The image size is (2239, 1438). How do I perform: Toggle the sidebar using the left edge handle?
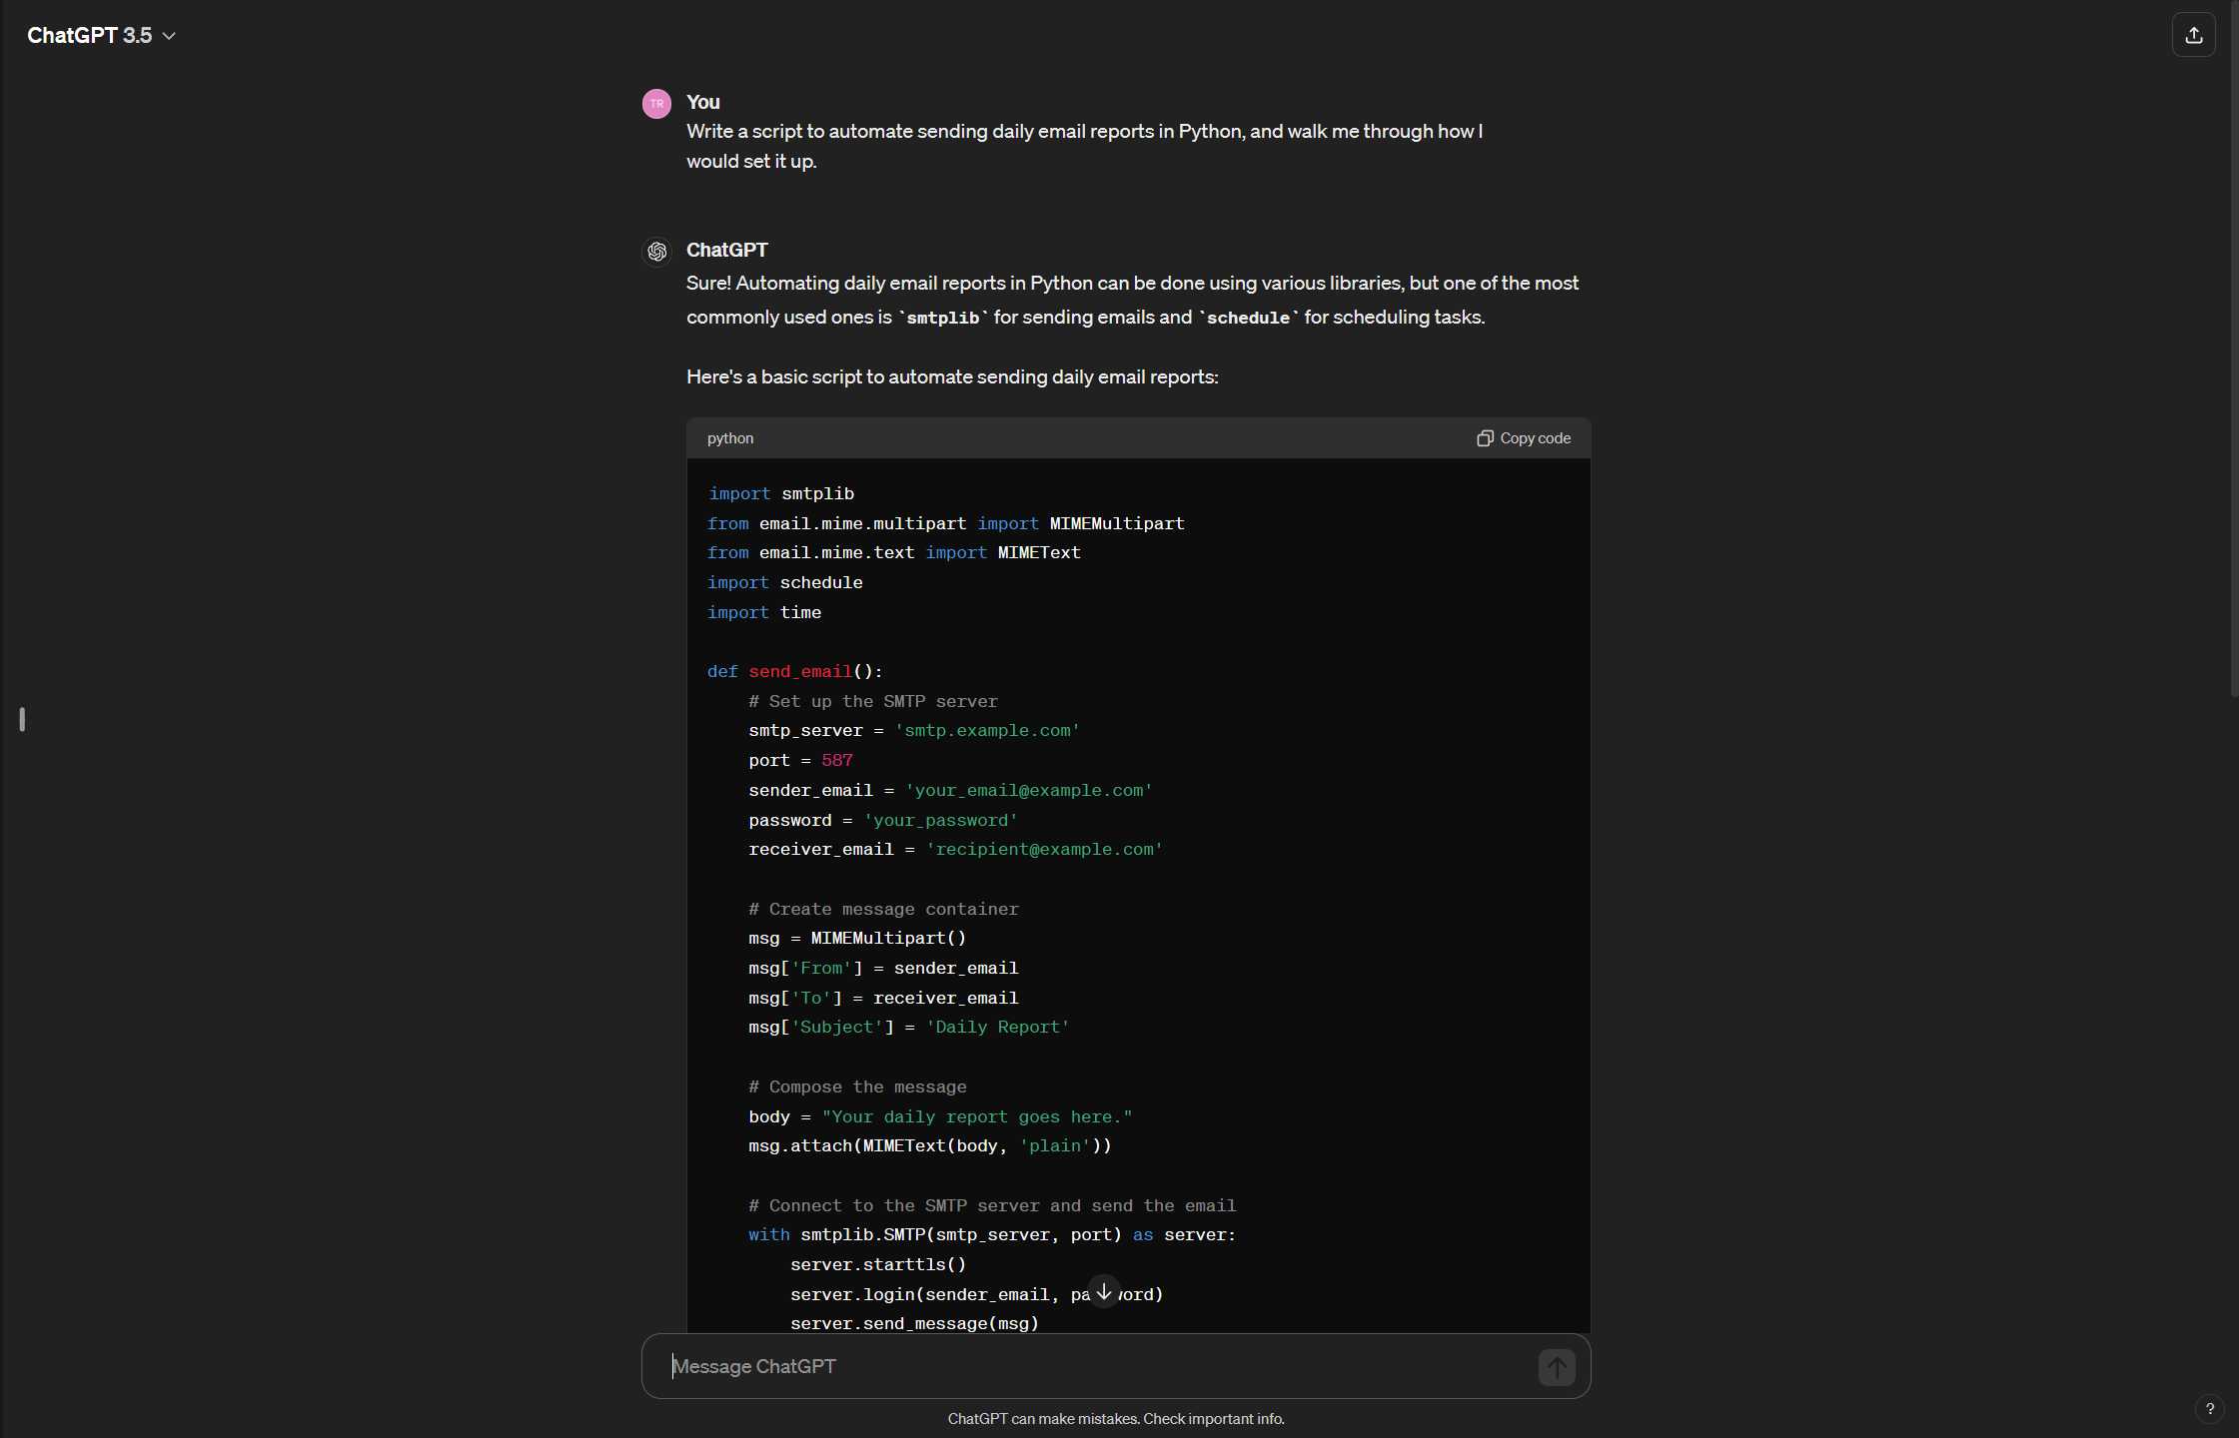point(22,719)
